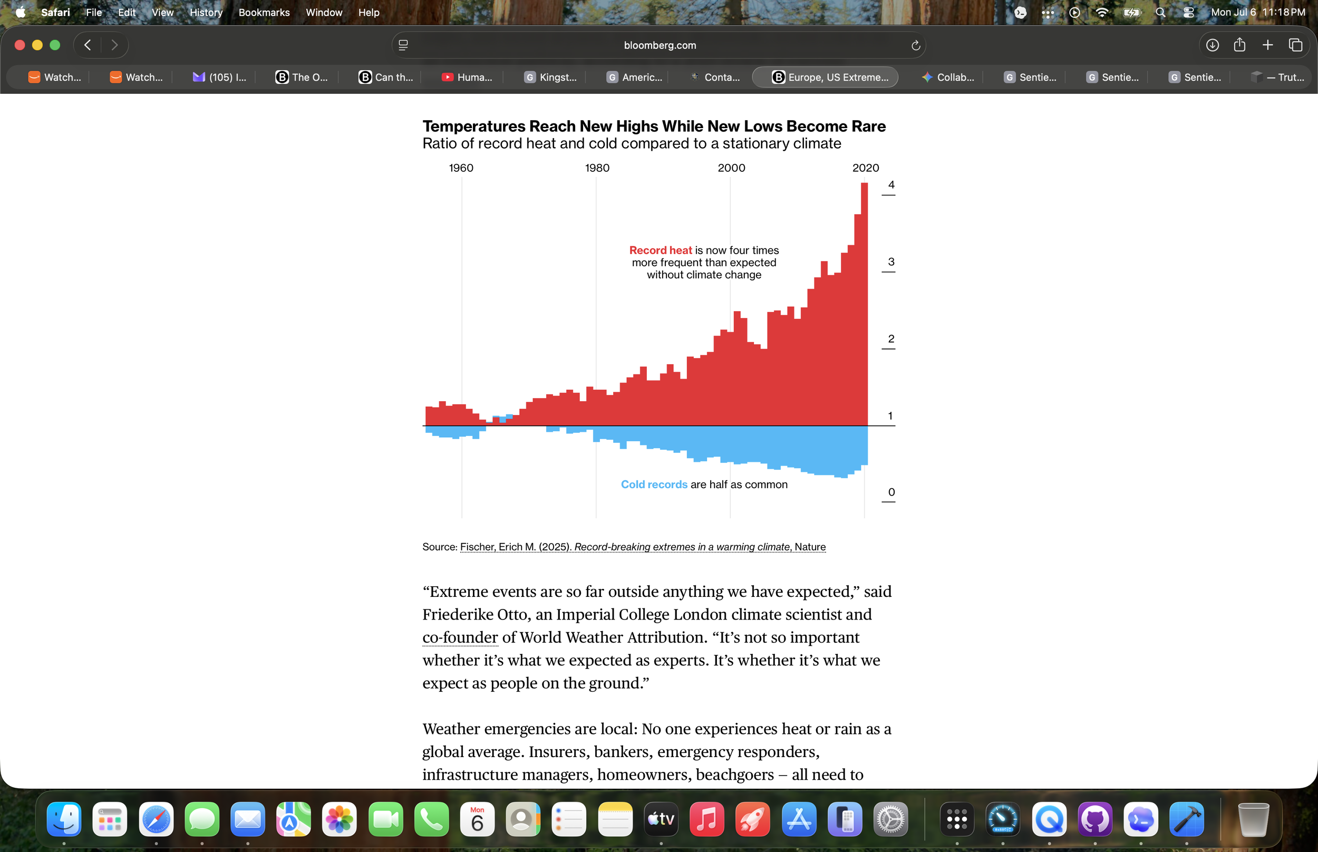This screenshot has height=852, width=1318.
Task: Open Xcode from the Dock
Action: point(1186,819)
